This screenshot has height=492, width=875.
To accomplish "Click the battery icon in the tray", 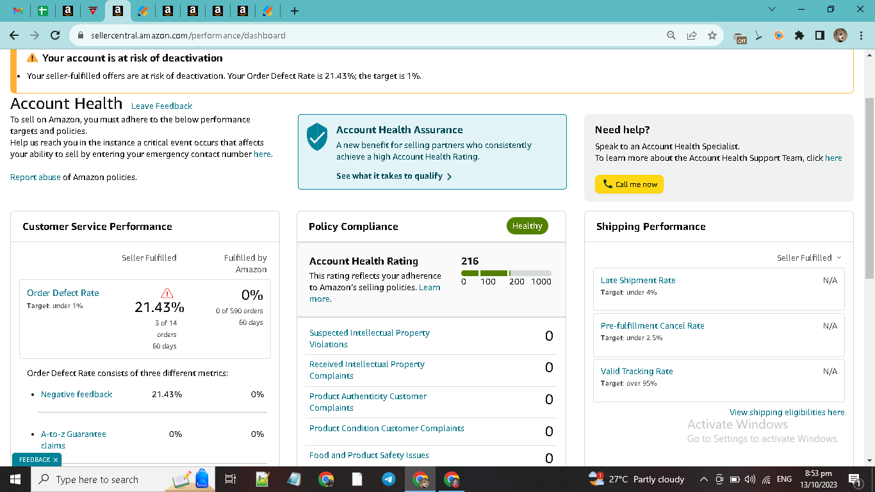I will 735,479.
